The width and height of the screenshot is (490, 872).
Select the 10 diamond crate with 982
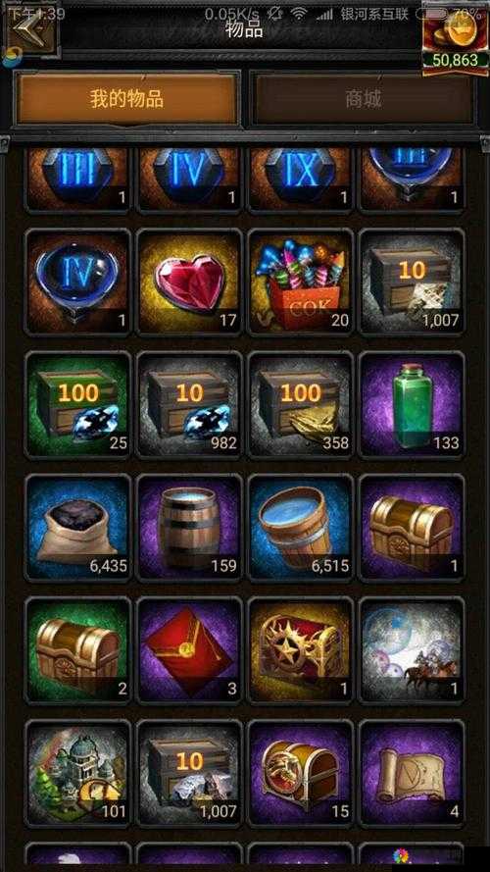click(189, 405)
